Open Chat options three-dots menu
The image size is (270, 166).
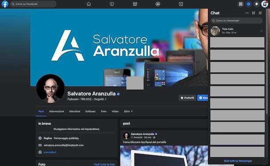tap(247, 13)
